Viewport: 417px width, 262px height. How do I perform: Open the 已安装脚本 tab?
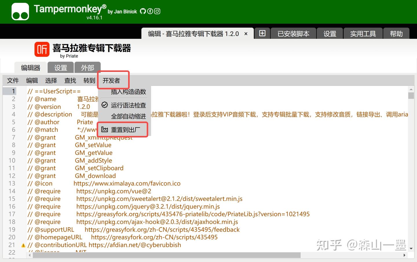coord(293,34)
